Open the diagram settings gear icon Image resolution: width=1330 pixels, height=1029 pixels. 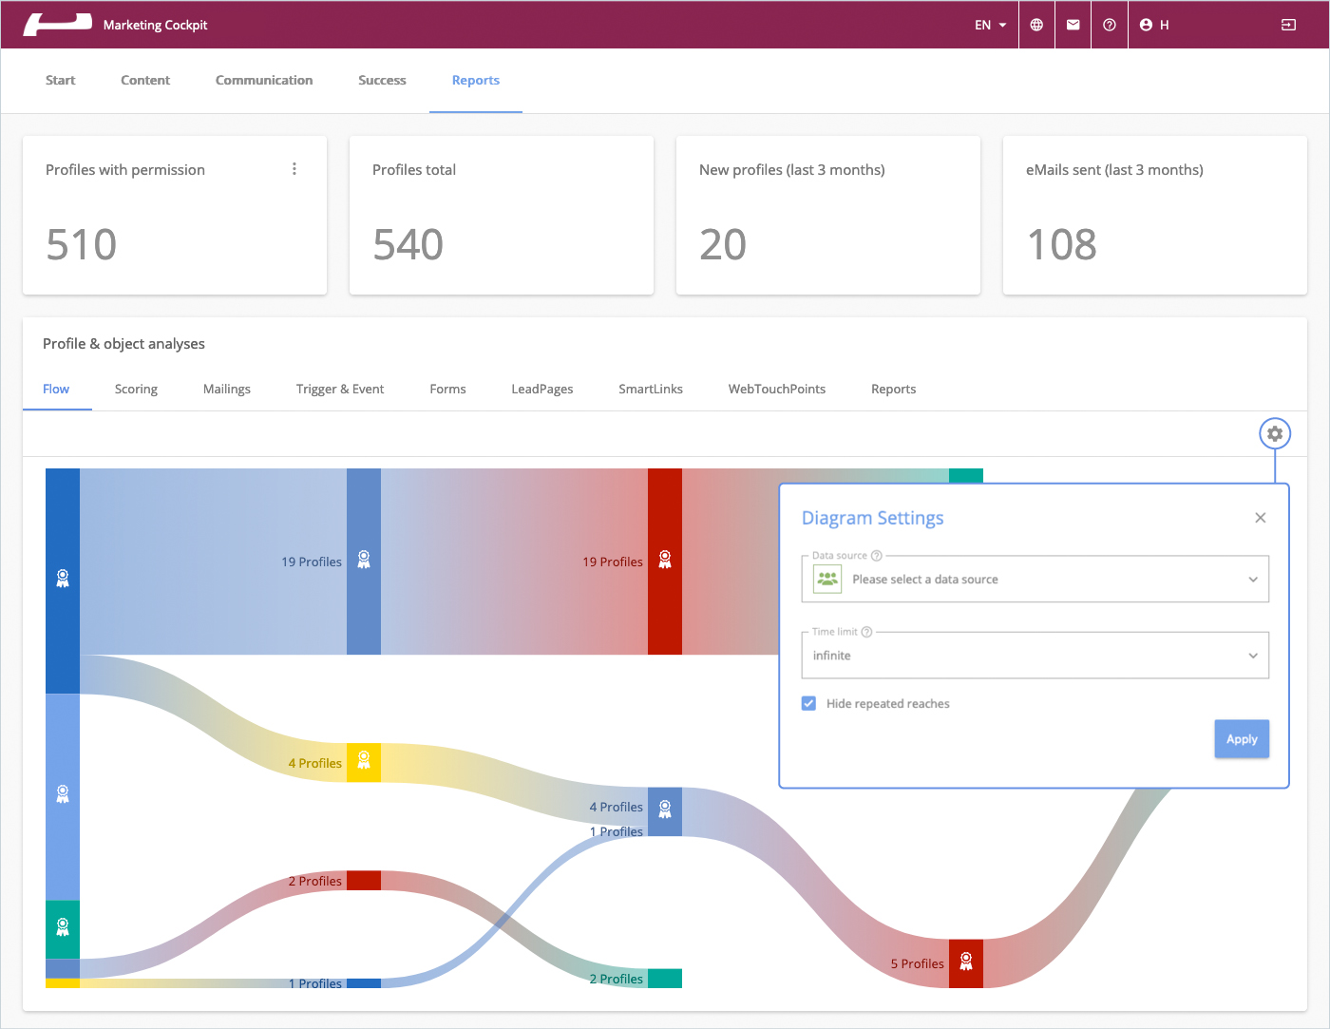1275,433
